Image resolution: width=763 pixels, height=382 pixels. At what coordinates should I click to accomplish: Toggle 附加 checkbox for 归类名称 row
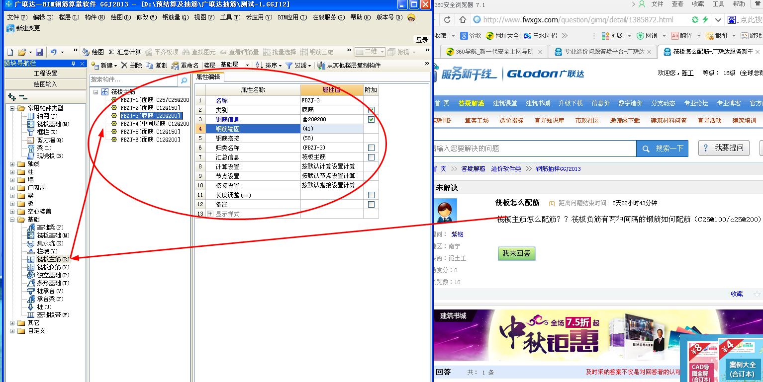[371, 148]
